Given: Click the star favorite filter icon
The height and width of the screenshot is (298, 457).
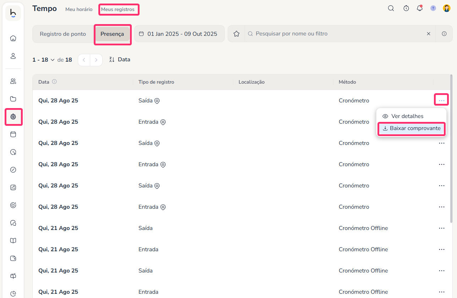Looking at the screenshot, I should 236,34.
